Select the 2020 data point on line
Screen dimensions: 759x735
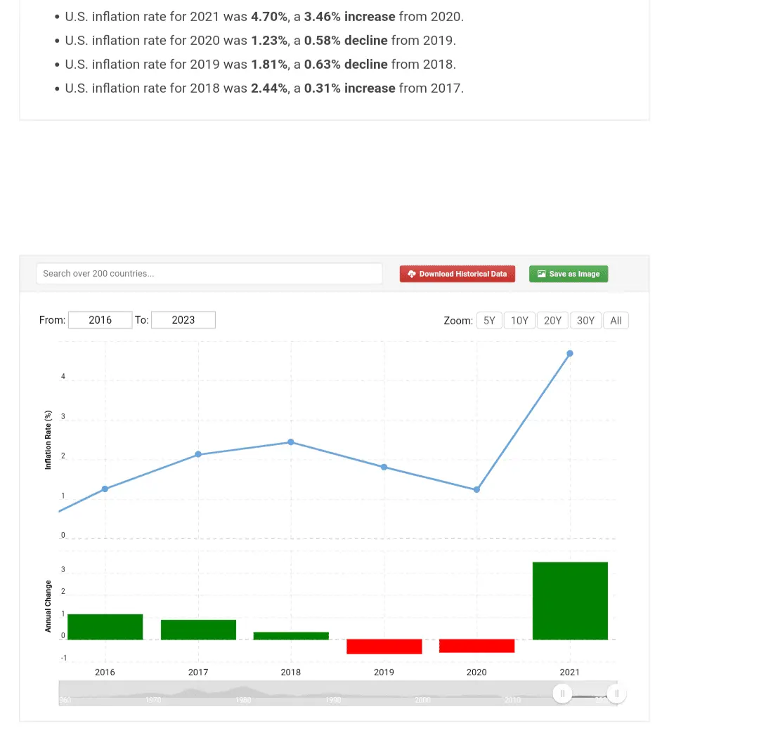click(476, 489)
